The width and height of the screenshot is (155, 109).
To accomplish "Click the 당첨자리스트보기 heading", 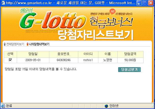I will point(95,35).
